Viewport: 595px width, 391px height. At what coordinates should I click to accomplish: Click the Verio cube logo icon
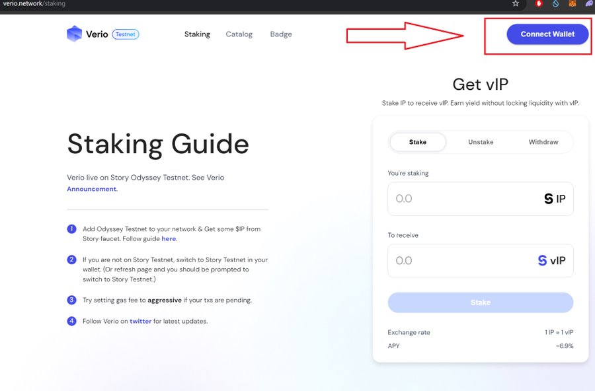74,34
